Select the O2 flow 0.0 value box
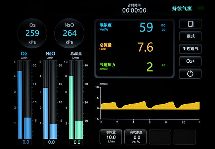Screen dimensions: 215x149 [26, 142]
